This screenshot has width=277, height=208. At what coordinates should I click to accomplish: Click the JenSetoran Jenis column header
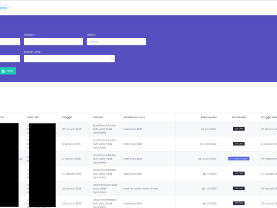tap(134, 117)
